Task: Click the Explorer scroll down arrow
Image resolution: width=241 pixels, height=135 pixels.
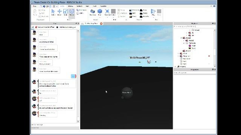Action: pos(215,66)
